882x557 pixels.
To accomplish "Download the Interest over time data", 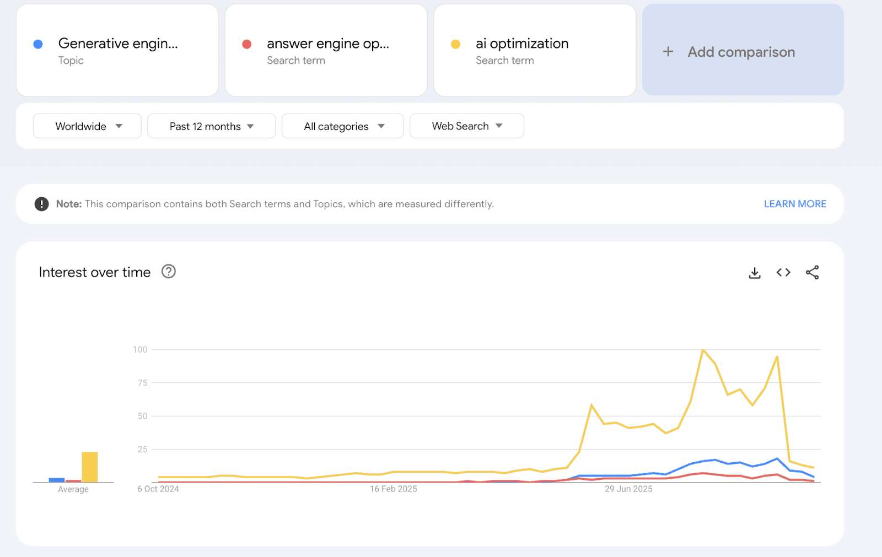I will click(x=755, y=273).
